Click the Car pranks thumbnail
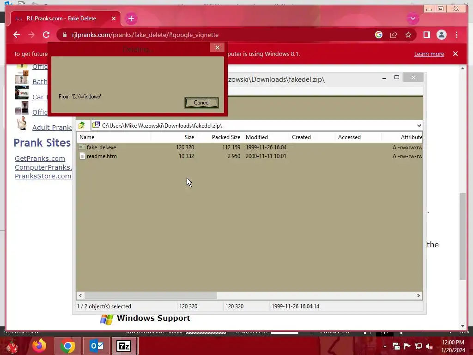The image size is (473, 355). (22, 92)
